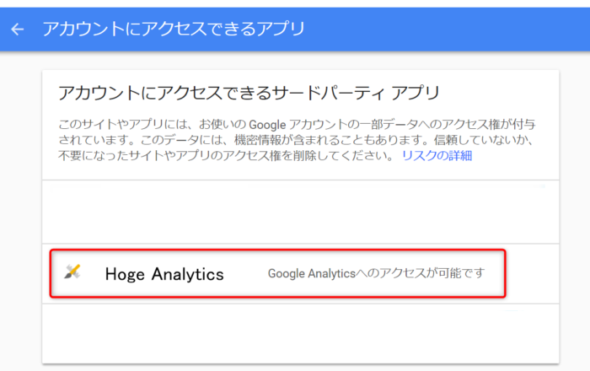Image resolution: width=590 pixels, height=371 pixels.
Task: Click the third description line starting with 不要になった
Action: click(x=228, y=155)
